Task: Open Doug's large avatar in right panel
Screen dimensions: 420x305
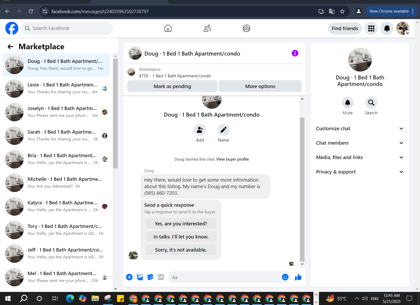Action: pos(360,60)
